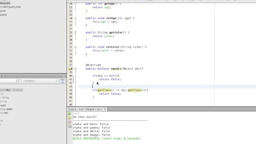Minimize the Navigator panel using its header icon
Screen dimensions: 256x144
point(64,76)
